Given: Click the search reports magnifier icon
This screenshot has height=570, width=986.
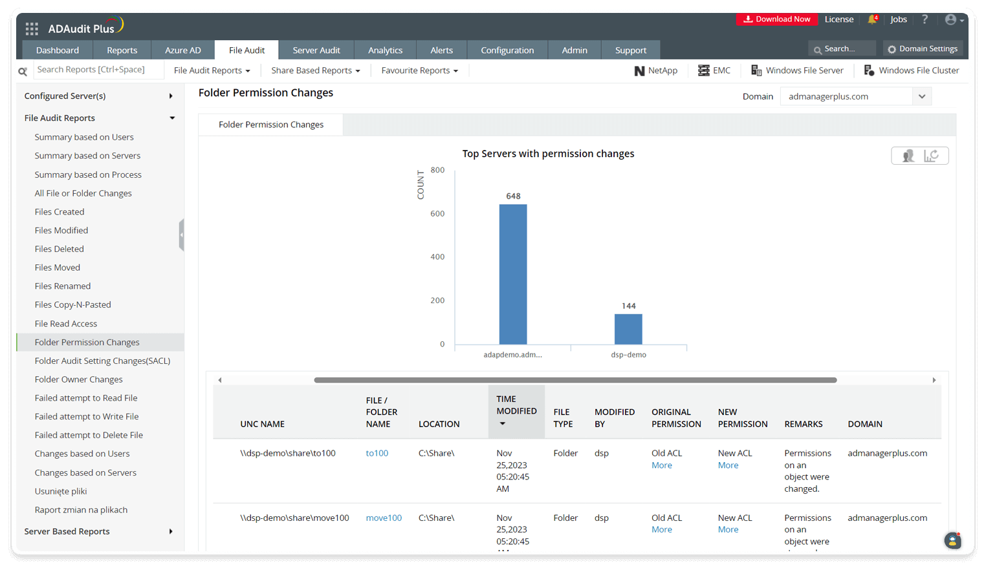Looking at the screenshot, I should (x=23, y=71).
